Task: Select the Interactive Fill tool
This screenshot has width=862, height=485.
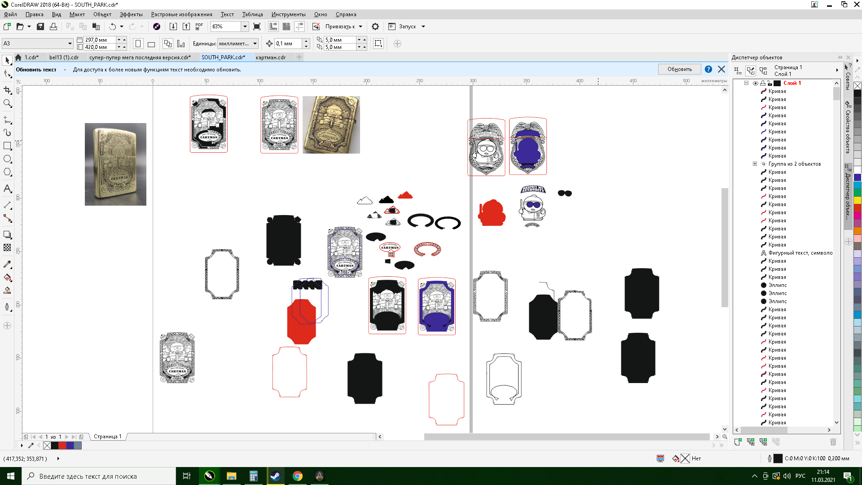Action: pyautogui.click(x=7, y=277)
